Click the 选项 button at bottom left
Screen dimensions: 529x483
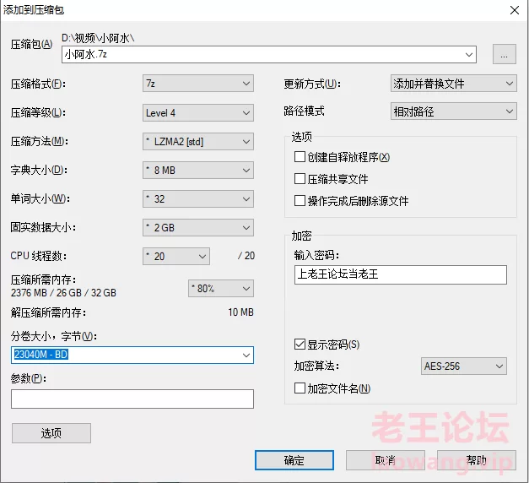[51, 433]
